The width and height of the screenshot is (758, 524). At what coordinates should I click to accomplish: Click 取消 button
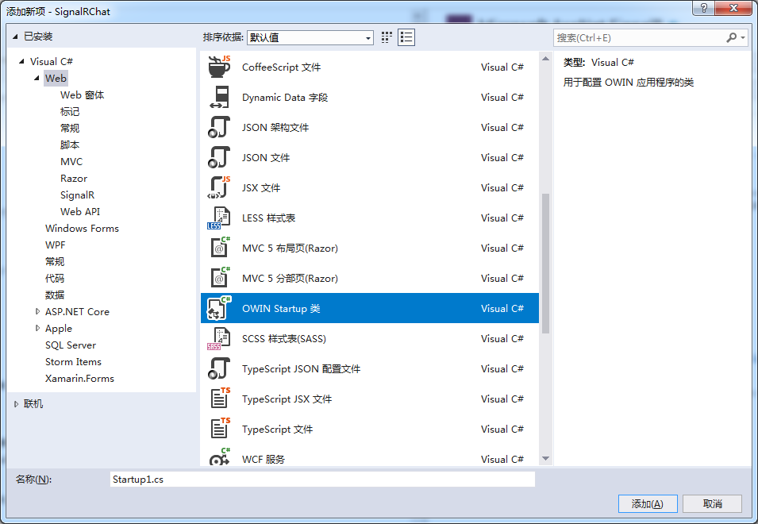tap(712, 503)
